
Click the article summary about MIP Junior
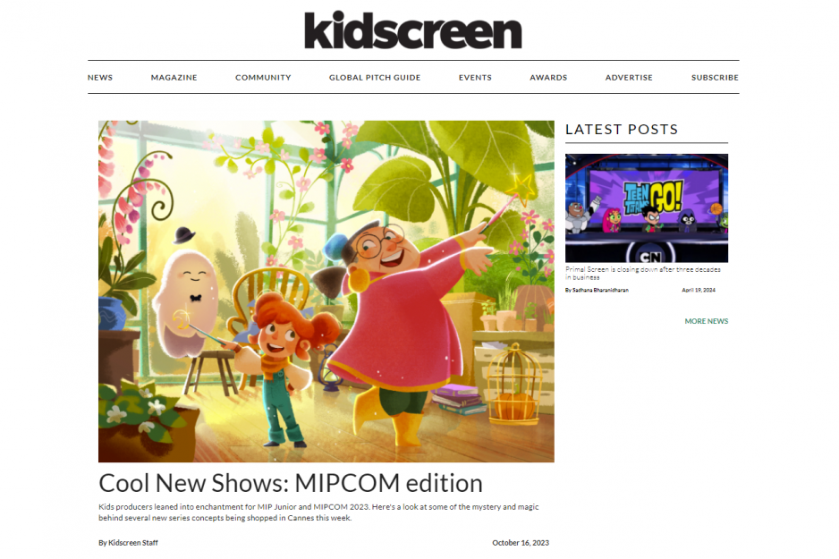tap(318, 512)
